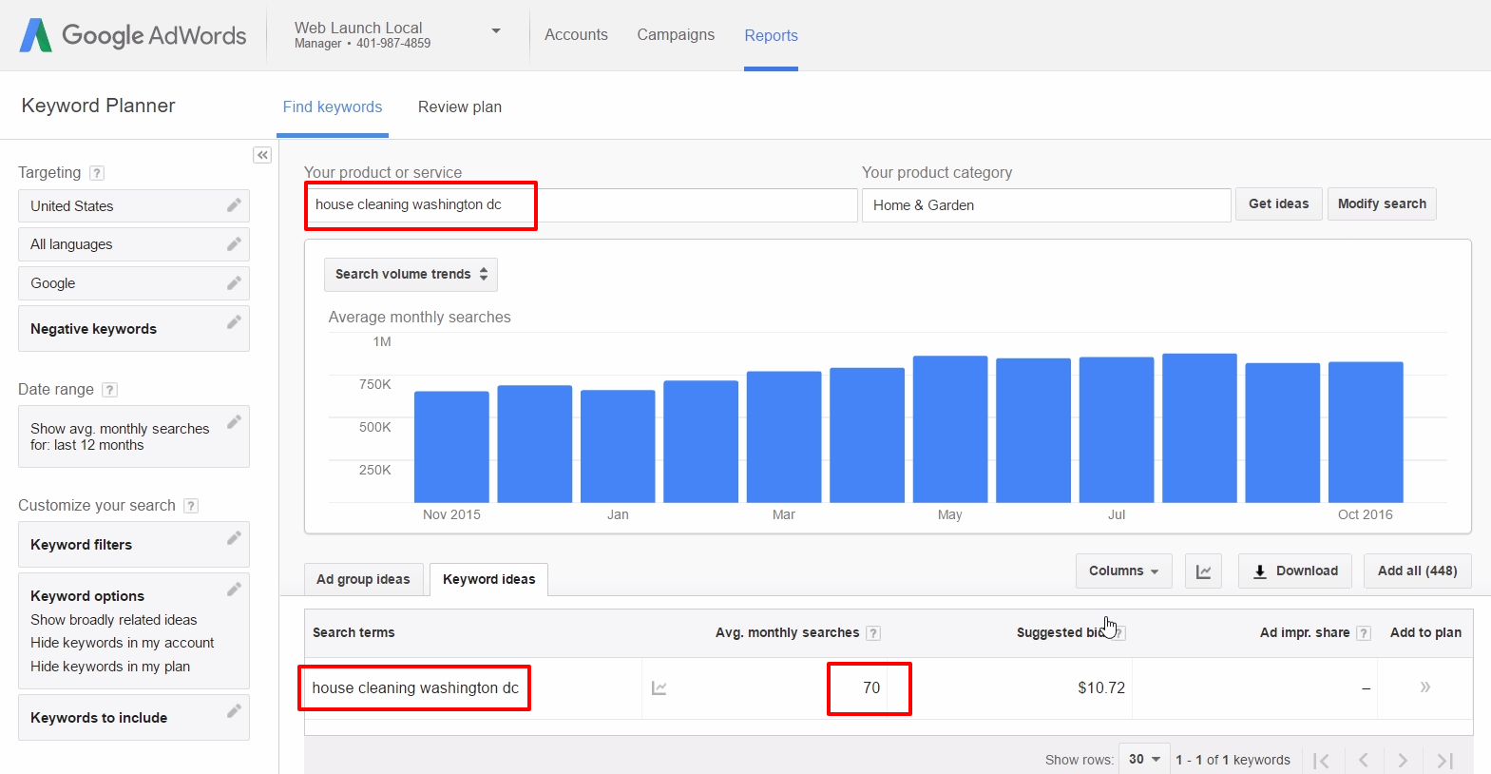The image size is (1491, 774).
Task: Click the Google AdWords logo icon
Action: (36, 35)
